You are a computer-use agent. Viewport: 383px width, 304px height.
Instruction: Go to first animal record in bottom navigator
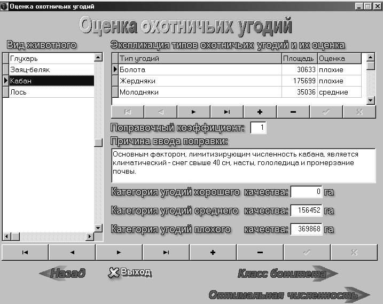coord(25,252)
